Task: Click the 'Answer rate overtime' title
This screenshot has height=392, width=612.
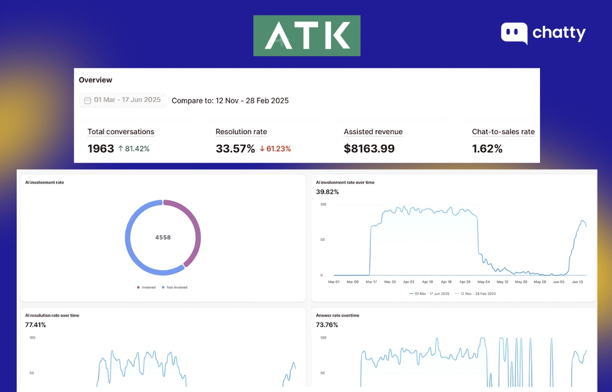Action: pos(338,315)
